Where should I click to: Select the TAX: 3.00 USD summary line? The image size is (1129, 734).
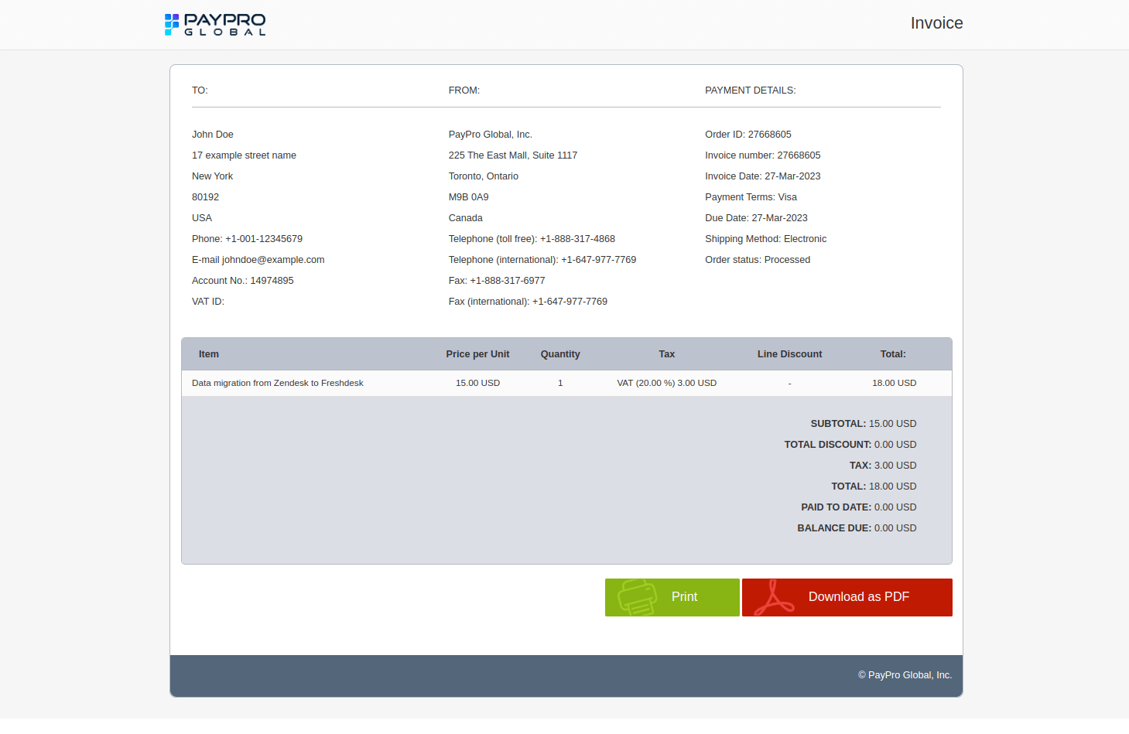tap(883, 466)
